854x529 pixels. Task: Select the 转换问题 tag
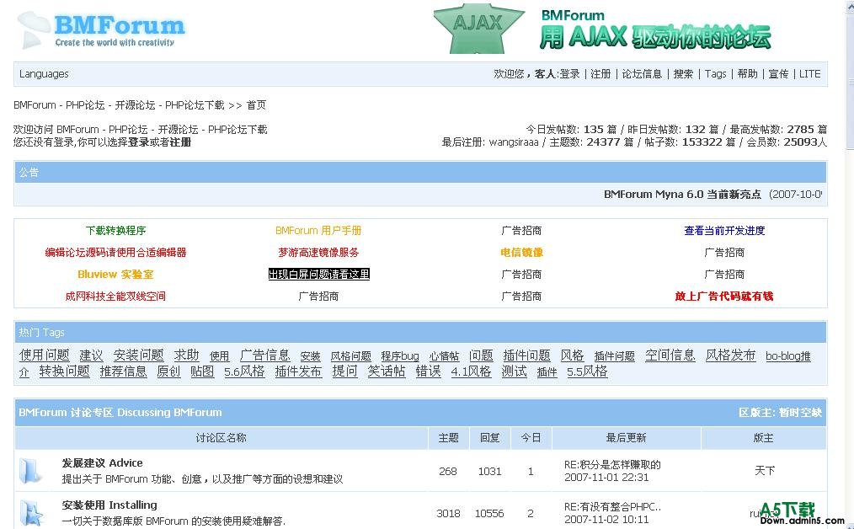pos(64,371)
